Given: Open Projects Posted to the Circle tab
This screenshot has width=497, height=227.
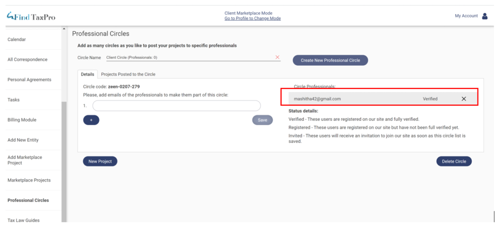Looking at the screenshot, I should pyautogui.click(x=128, y=74).
